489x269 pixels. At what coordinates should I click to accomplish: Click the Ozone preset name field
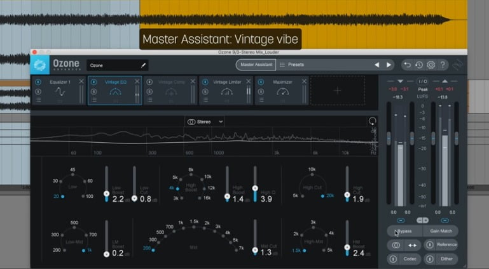click(117, 65)
